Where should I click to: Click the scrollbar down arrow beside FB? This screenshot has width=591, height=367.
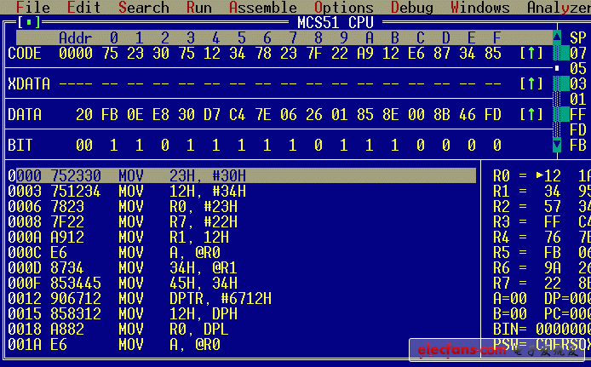(557, 146)
